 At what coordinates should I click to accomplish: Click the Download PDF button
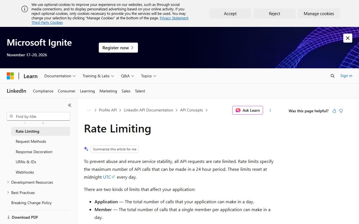click(22, 217)
